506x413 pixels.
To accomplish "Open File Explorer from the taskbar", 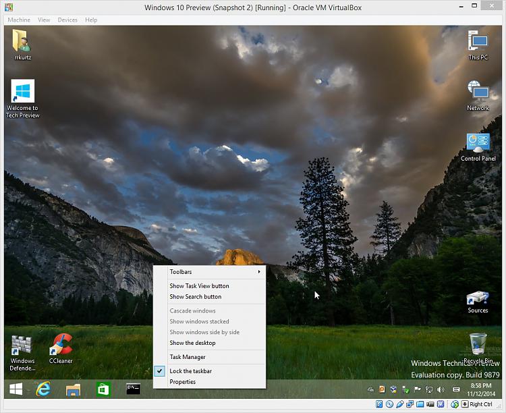I will click(74, 390).
